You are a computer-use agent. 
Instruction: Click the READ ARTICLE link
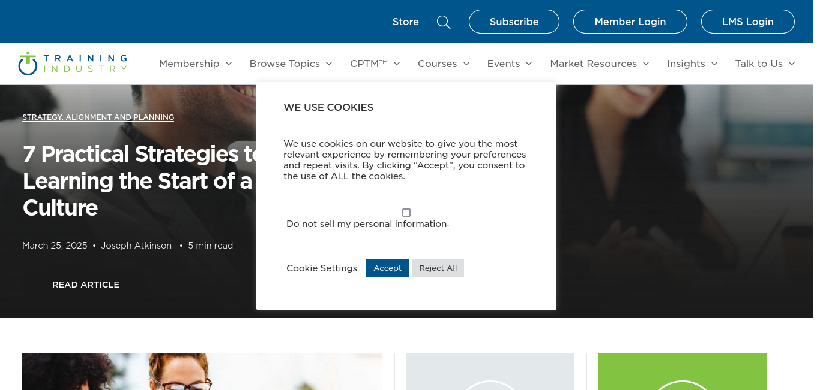tap(86, 285)
